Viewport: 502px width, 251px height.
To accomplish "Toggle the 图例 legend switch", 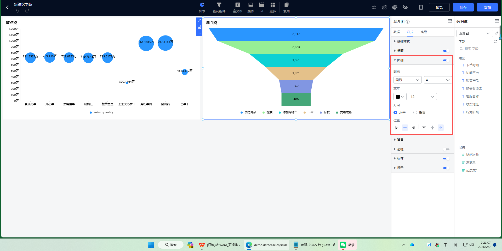I will pyautogui.click(x=446, y=60).
